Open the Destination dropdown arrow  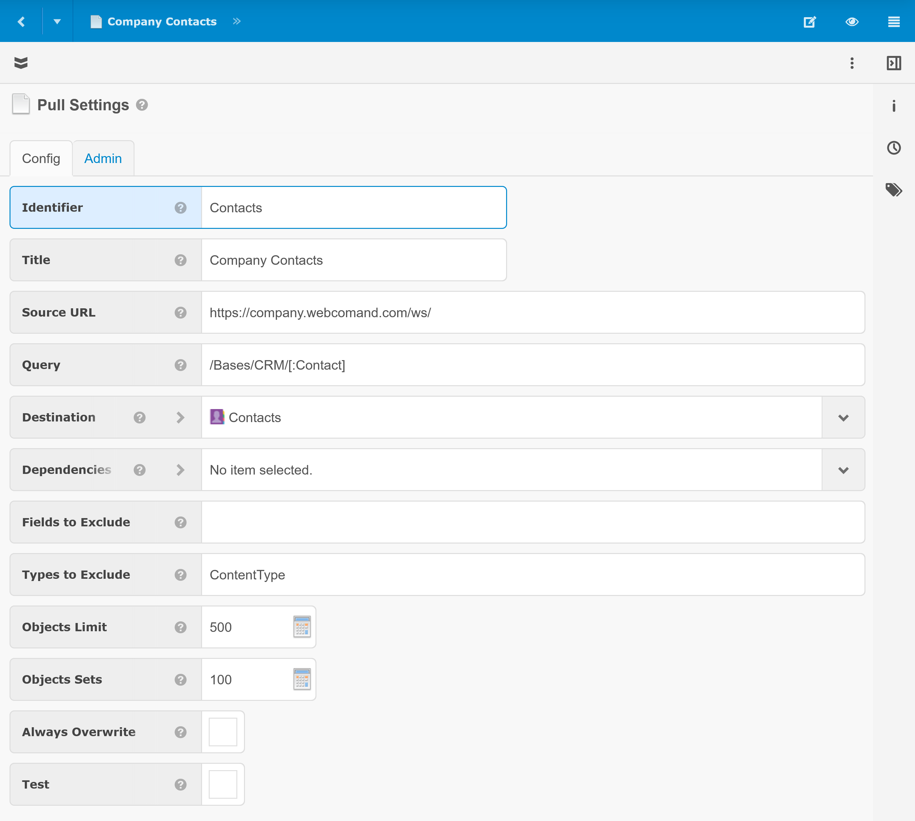click(x=843, y=418)
